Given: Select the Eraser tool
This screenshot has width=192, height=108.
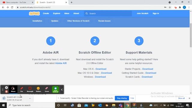Looking at the screenshot, I should pyautogui.click(x=47, y=89).
